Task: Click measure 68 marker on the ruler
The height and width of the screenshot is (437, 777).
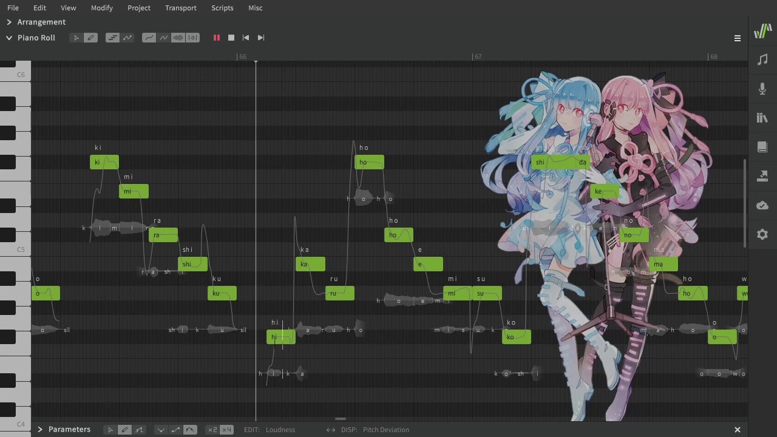Action: click(x=713, y=56)
